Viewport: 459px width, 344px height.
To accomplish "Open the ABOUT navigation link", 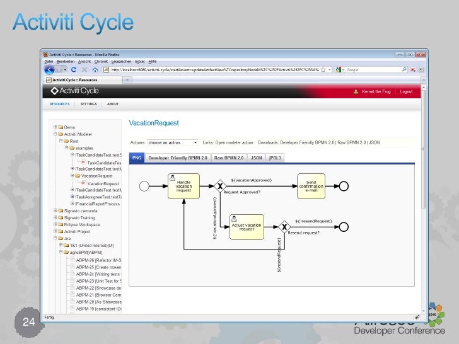I will click(113, 104).
